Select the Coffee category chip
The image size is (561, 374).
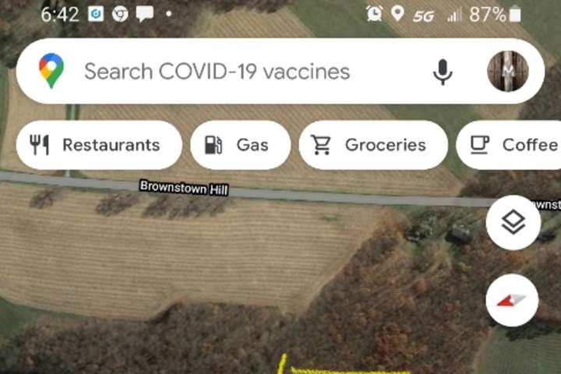point(508,145)
